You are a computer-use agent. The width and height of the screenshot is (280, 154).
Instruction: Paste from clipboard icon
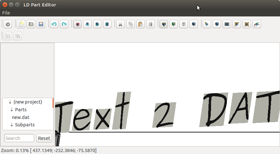[140, 24]
